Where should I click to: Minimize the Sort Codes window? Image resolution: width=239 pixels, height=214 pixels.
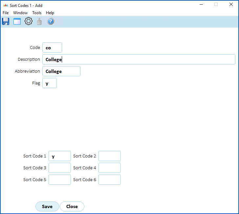click(201, 4)
